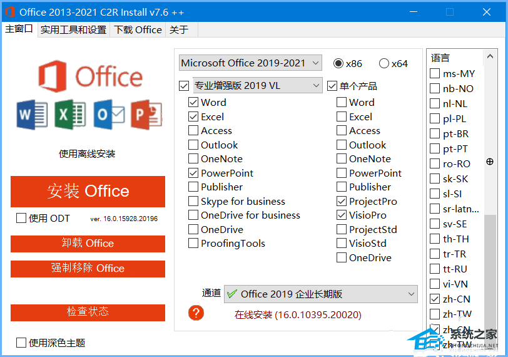Click the Office icon in title bar
The image size is (508, 357).
tap(10, 12)
